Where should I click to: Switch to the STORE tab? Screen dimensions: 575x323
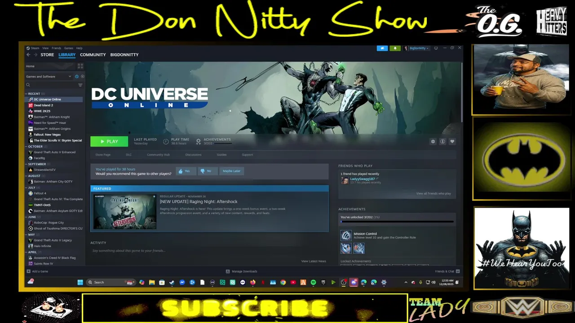pyautogui.click(x=47, y=55)
